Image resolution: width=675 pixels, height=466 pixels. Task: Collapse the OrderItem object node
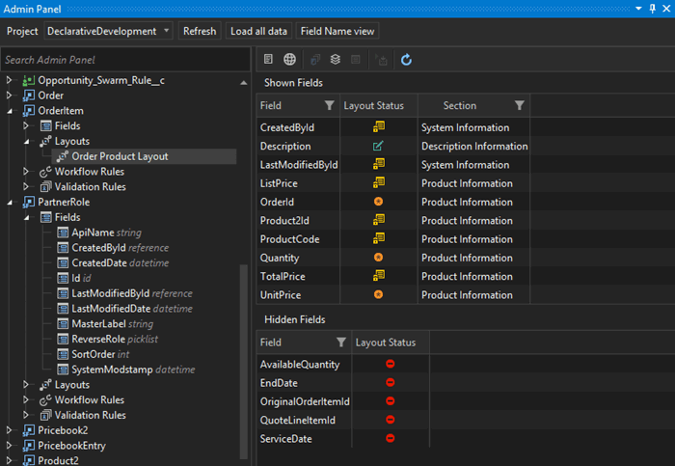tap(9, 111)
